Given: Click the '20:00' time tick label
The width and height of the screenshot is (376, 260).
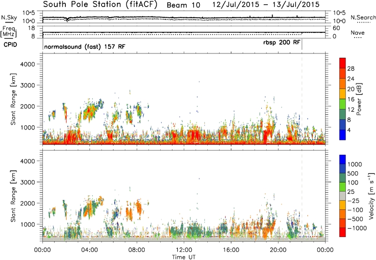Looking at the screenshot, I should [x=278, y=250].
